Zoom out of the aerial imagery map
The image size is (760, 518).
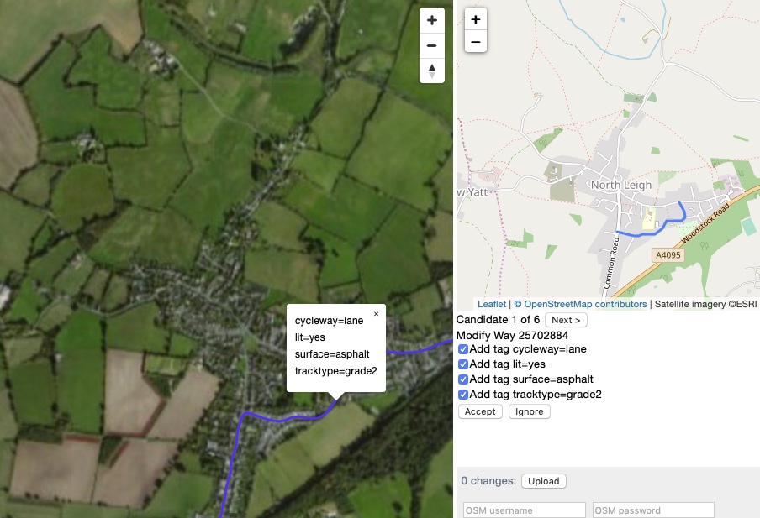pyautogui.click(x=432, y=44)
